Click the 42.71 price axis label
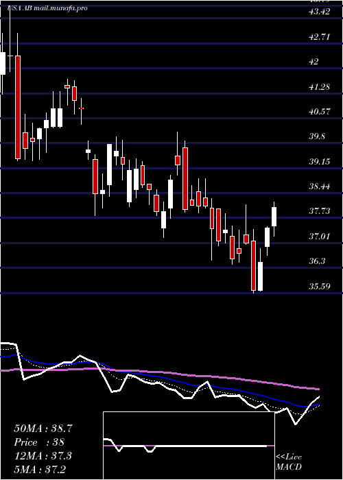Image resolution: width=343 pixels, height=480 pixels. 320,37
